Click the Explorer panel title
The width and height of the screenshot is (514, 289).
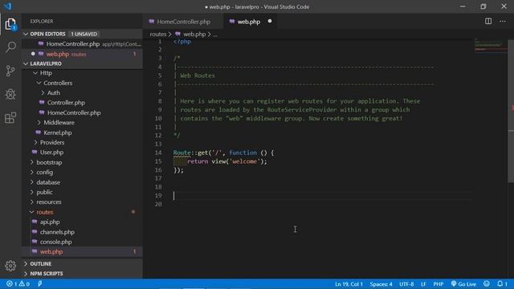pos(42,22)
